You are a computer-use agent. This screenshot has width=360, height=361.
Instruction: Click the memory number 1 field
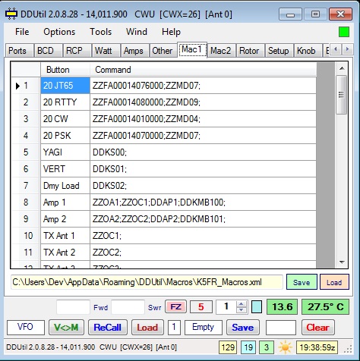(x=174, y=327)
